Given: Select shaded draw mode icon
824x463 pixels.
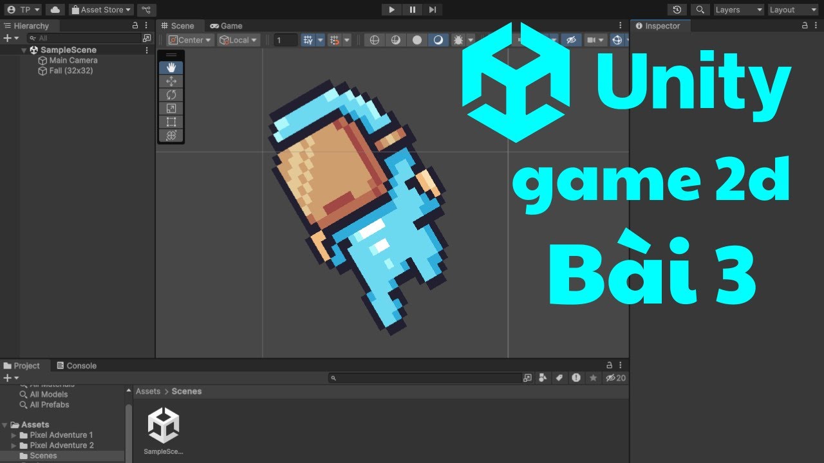Looking at the screenshot, I should (438, 40).
